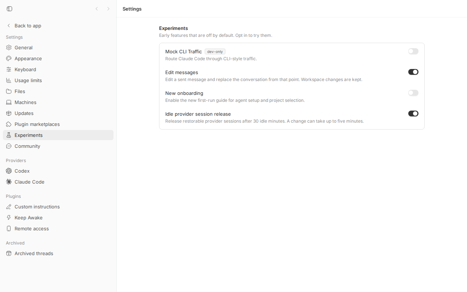
Task: Click the Archived section heading
Action: click(x=15, y=243)
